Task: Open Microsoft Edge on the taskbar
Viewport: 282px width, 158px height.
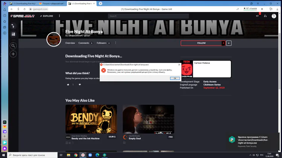Action: 97,155
